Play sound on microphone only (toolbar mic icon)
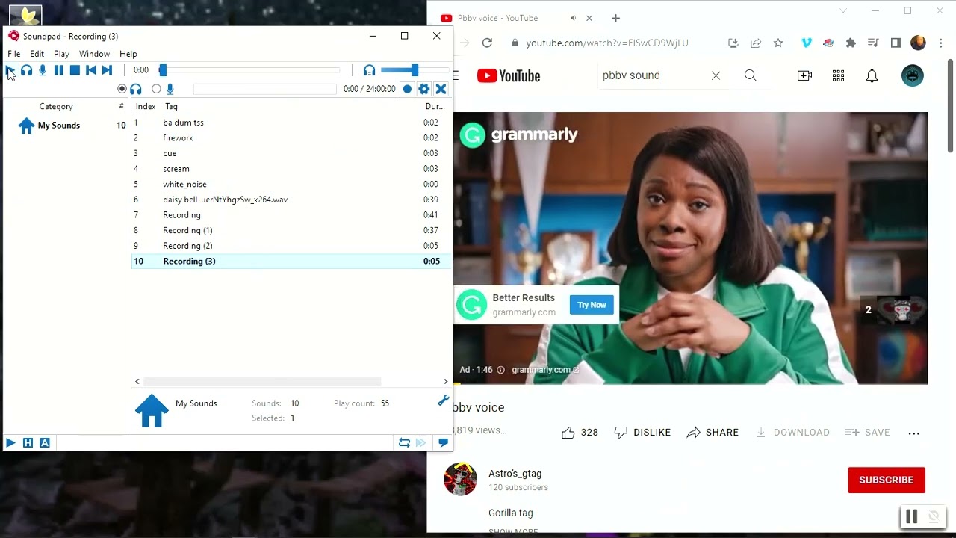Viewport: 956px width, 538px height. [43, 70]
